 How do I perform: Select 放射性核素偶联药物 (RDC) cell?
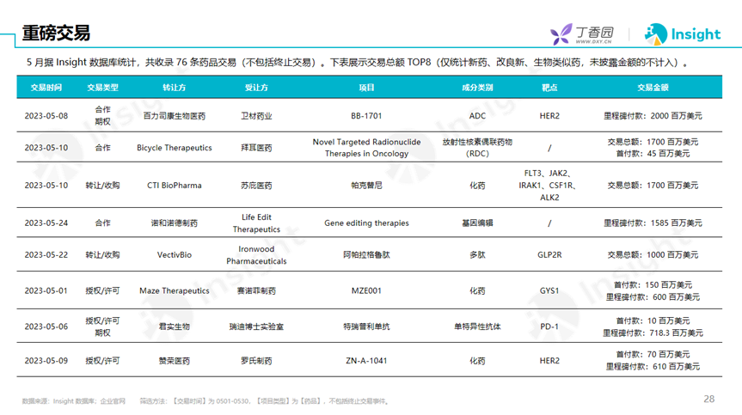[477, 148]
